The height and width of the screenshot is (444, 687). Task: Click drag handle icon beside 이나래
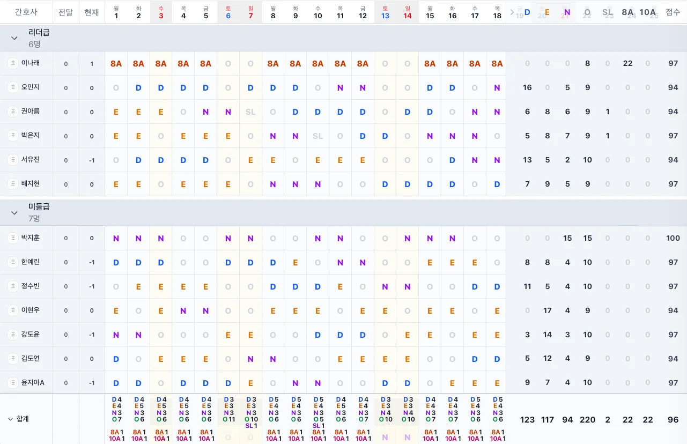12,63
